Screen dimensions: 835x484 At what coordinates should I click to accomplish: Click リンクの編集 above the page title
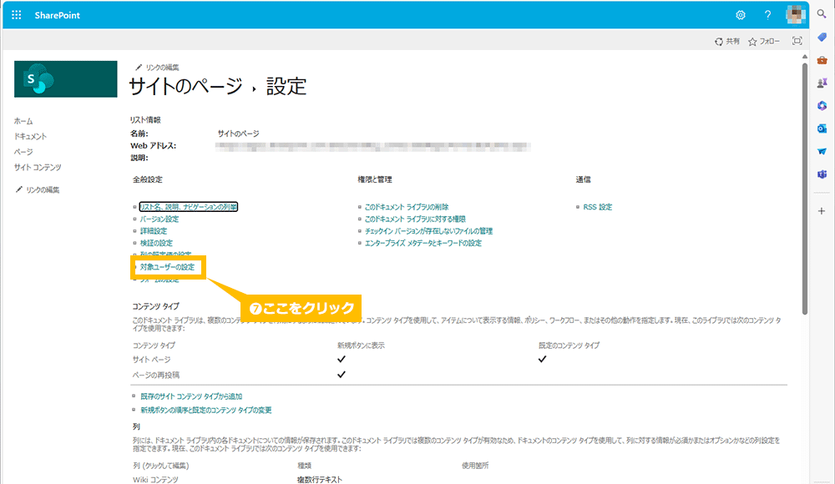pos(157,68)
